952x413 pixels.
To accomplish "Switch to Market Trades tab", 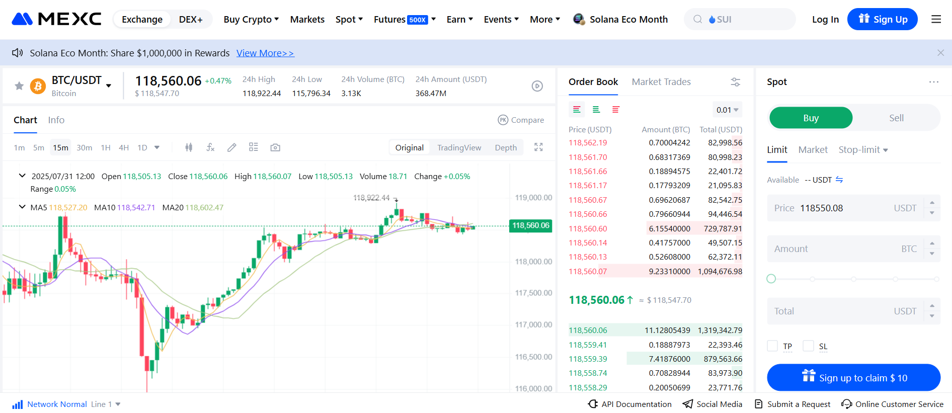I will 661,81.
